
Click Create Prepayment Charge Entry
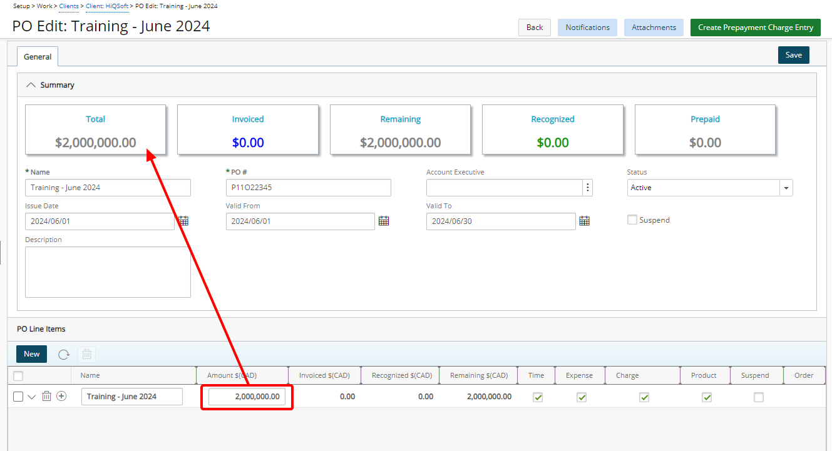[756, 28]
